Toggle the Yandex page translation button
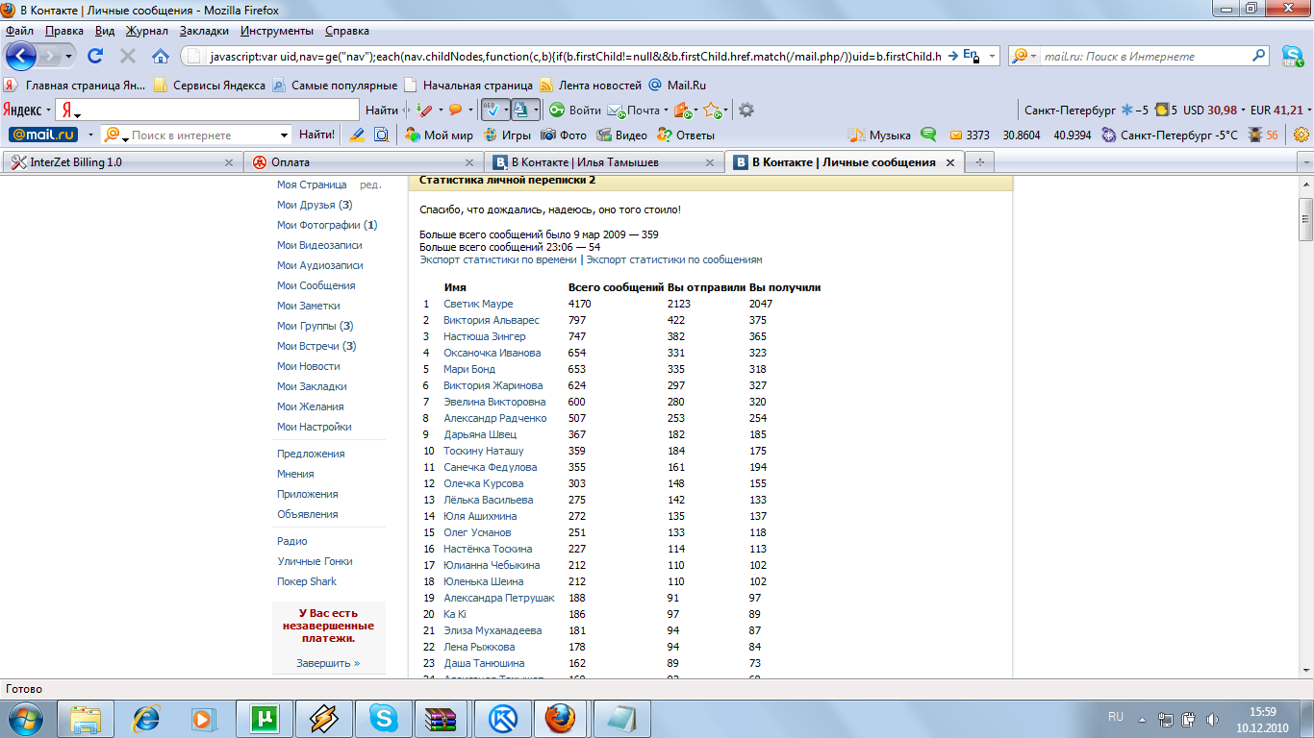Screen dimensions: 1314x738 click(520, 110)
